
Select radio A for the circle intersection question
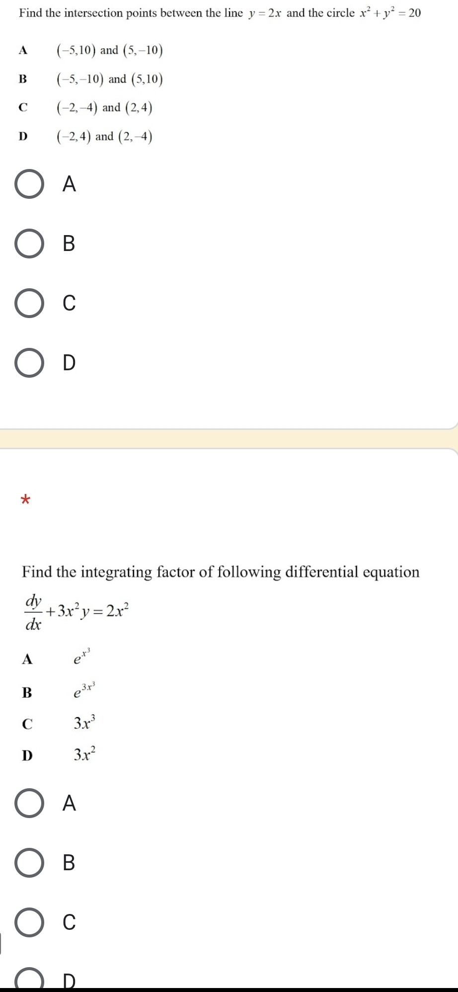29,184
